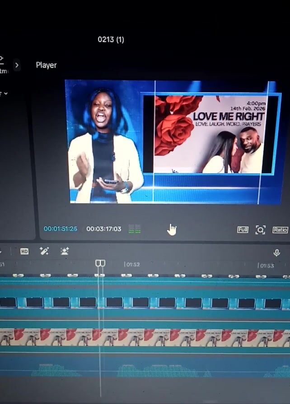The image size is (290, 404).
Task: Open the Ratio aspect options
Action: [x=280, y=230]
